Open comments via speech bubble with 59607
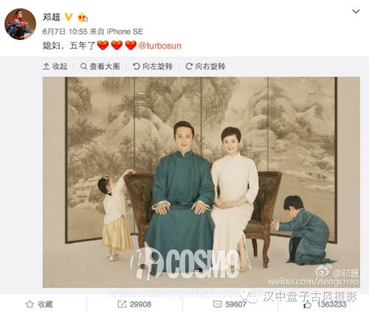The height and width of the screenshot is (314, 369). tap(230, 304)
